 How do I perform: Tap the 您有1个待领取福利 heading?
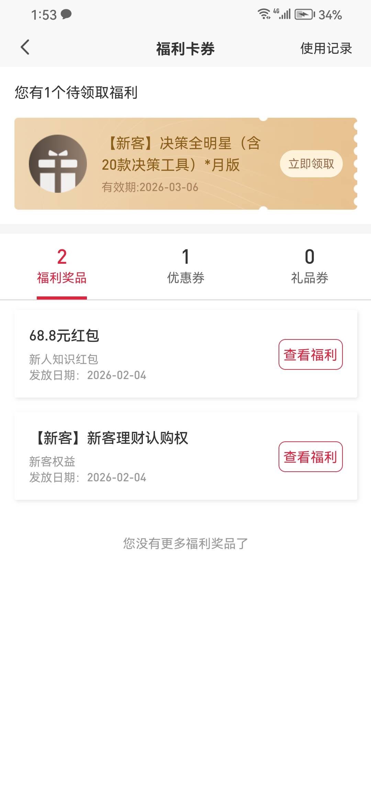(x=76, y=93)
